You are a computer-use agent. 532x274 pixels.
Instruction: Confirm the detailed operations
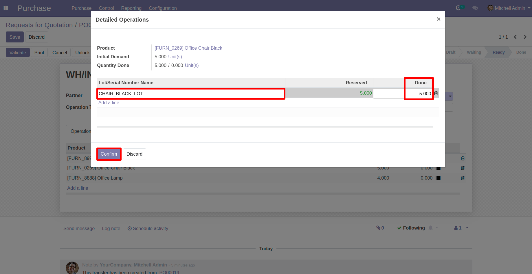(109, 154)
